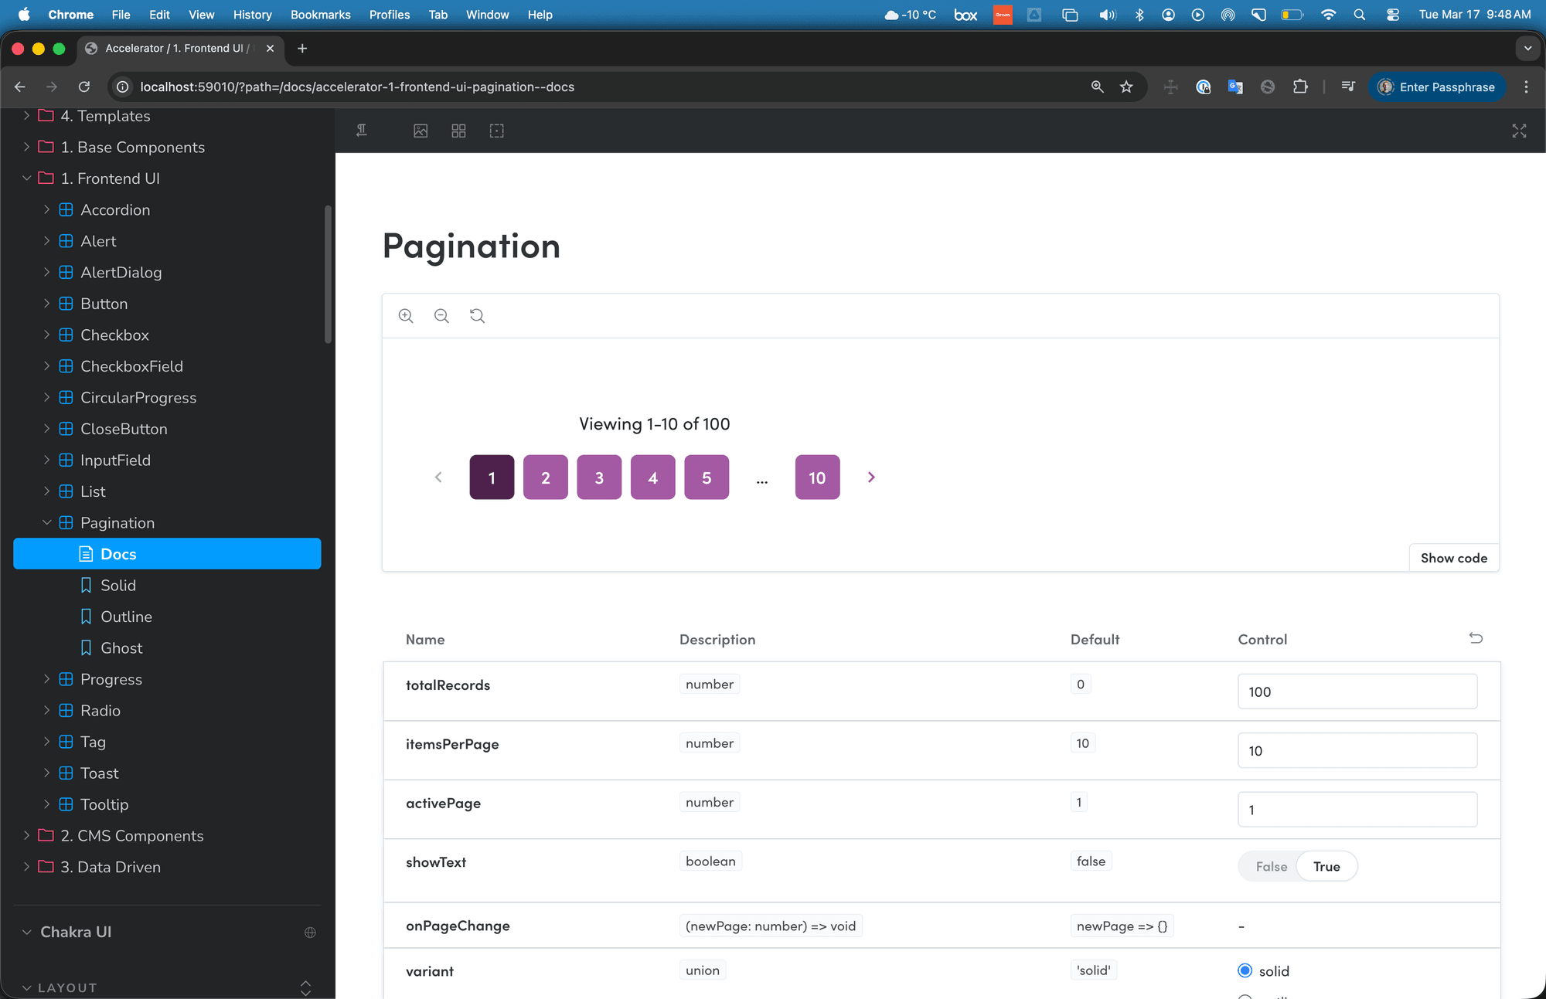Expand the 1. Base Components folder
This screenshot has width=1546, height=999.
pyautogui.click(x=27, y=147)
